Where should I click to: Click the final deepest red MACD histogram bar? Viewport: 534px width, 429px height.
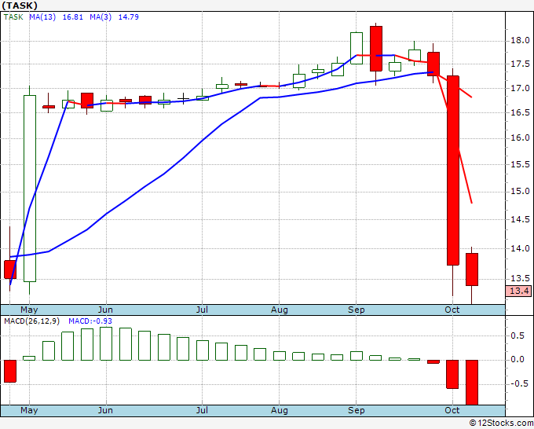472,383
